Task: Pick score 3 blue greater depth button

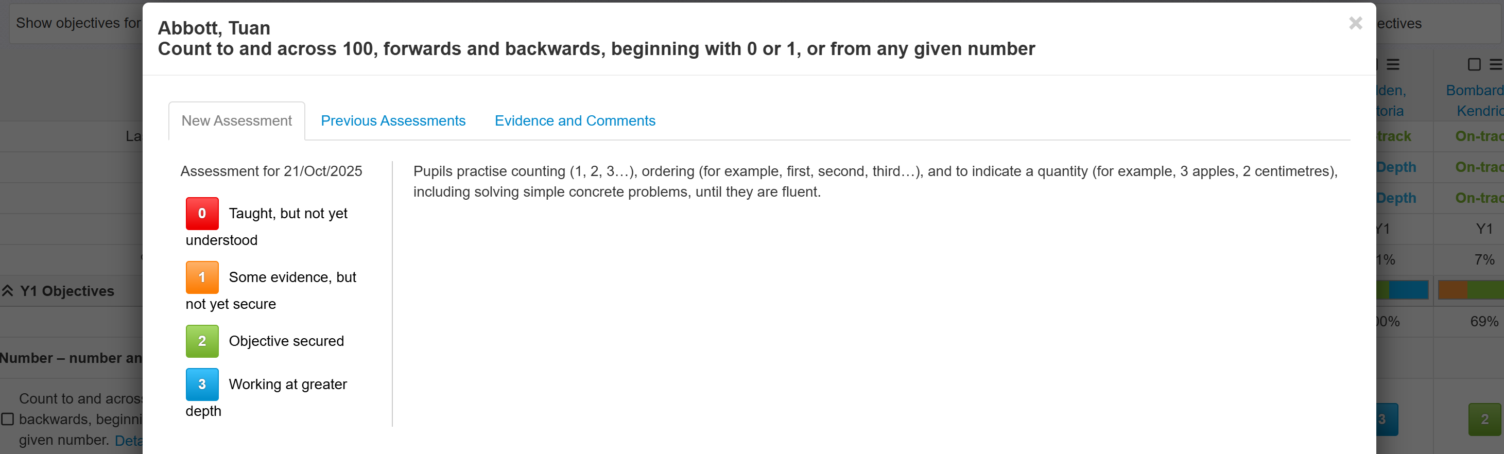Action: 202,385
